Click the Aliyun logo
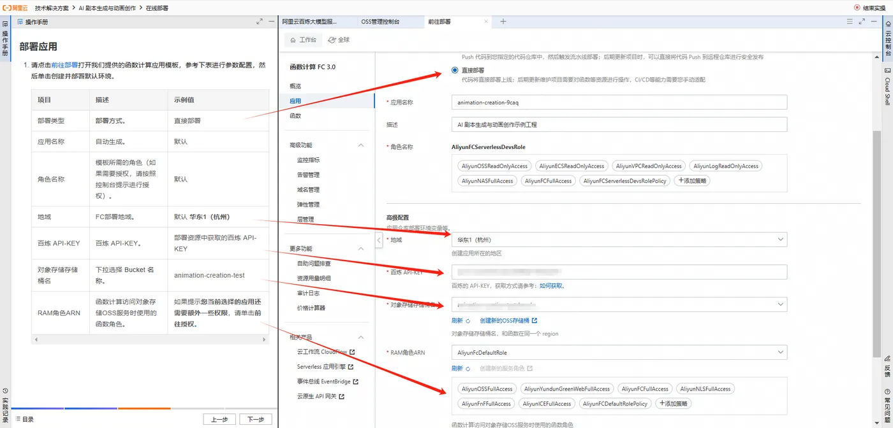This screenshot has width=893, height=428. click(15, 8)
